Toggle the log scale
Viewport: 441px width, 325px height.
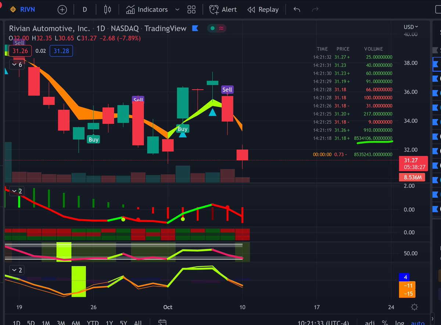(399, 322)
